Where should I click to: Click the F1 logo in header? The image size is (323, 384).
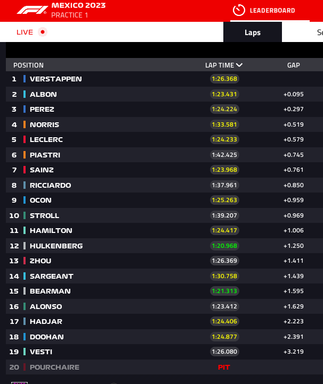32,10
